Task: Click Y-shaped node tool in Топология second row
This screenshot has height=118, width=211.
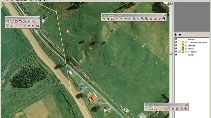Action: click(x=8, y=26)
